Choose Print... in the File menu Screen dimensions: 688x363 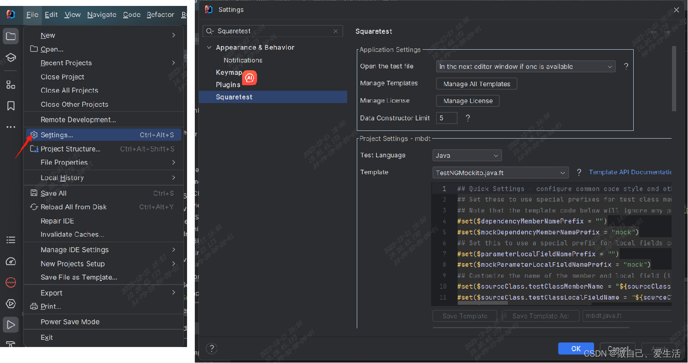click(x=104, y=306)
